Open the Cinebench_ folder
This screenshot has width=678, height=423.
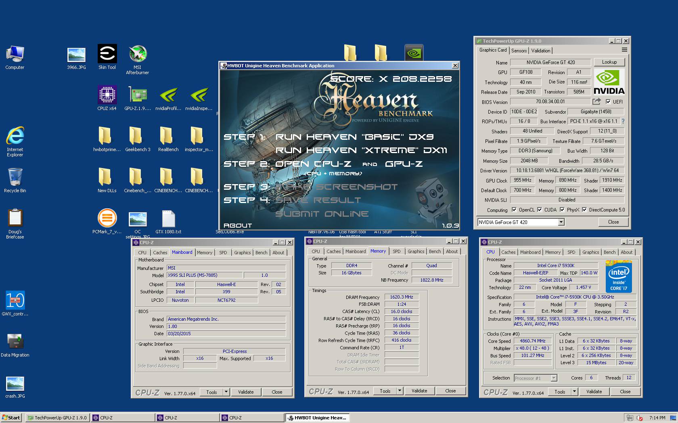pyautogui.click(x=138, y=180)
